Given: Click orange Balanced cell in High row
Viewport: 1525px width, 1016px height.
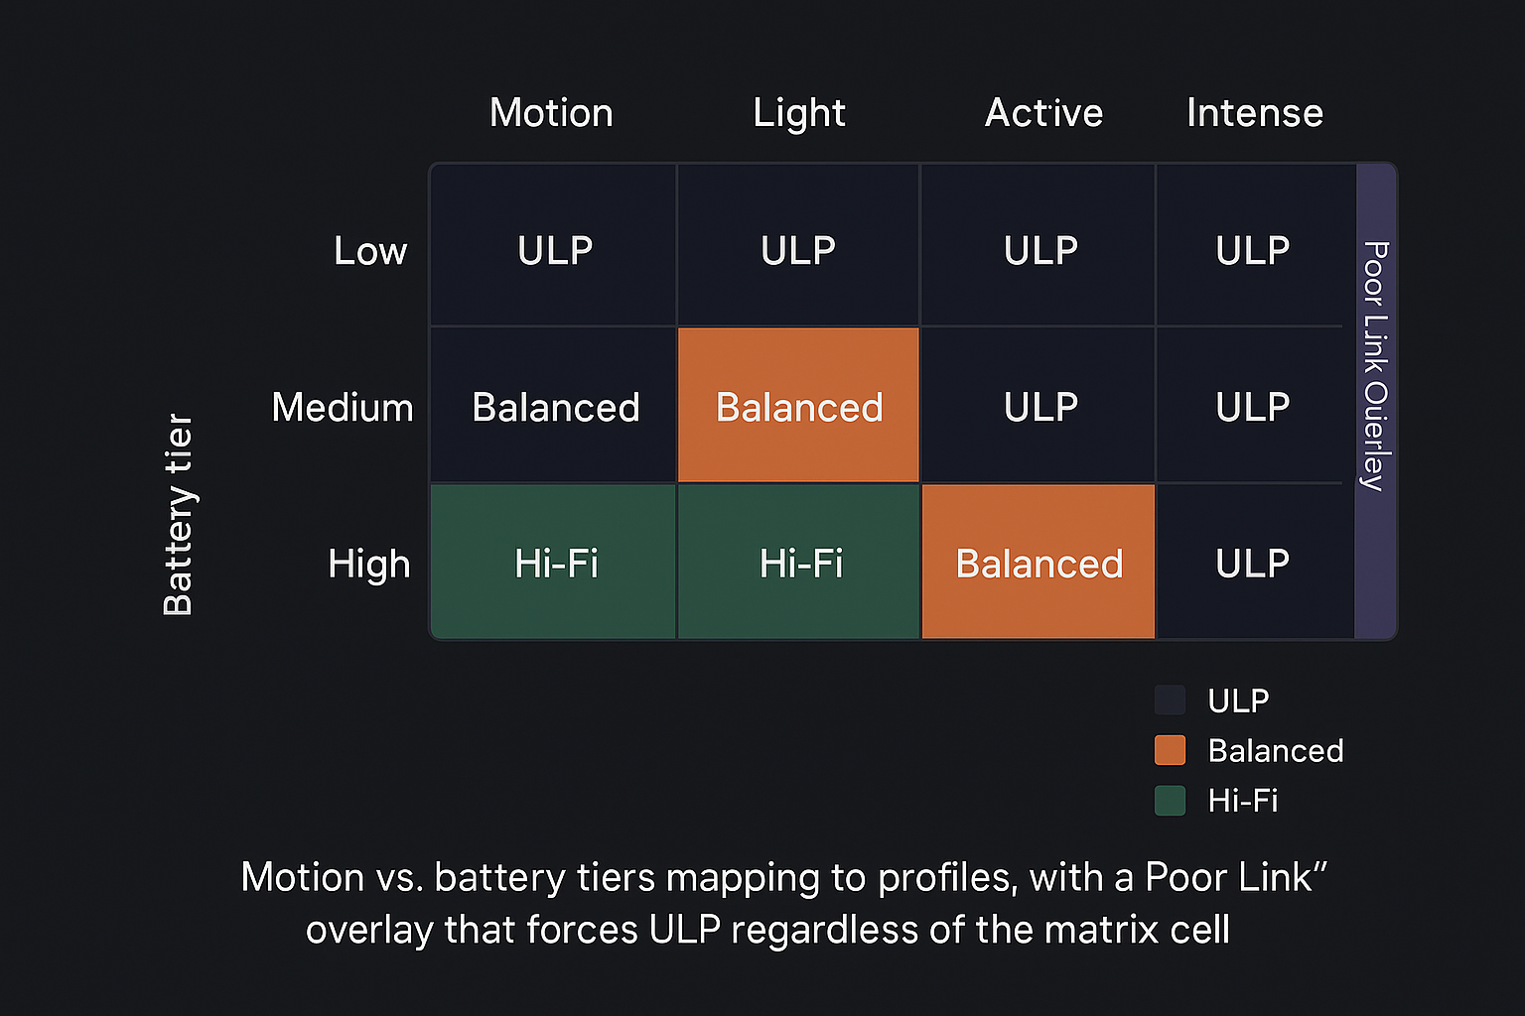Looking at the screenshot, I should (x=1039, y=563).
